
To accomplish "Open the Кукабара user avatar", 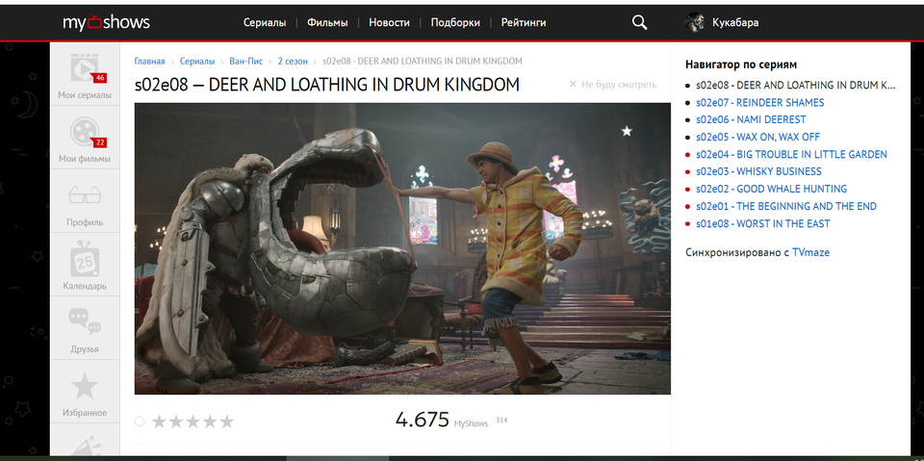I will pyautogui.click(x=695, y=22).
